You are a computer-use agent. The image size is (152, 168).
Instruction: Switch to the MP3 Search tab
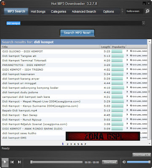[16, 11]
